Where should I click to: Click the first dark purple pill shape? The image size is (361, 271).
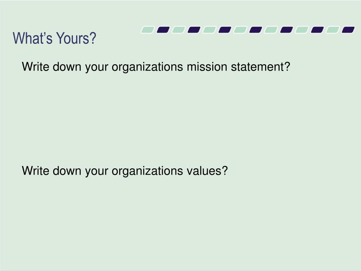[x=163, y=30]
